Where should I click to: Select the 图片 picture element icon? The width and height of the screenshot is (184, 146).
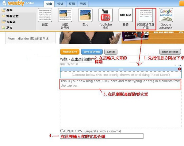click(x=85, y=15)
